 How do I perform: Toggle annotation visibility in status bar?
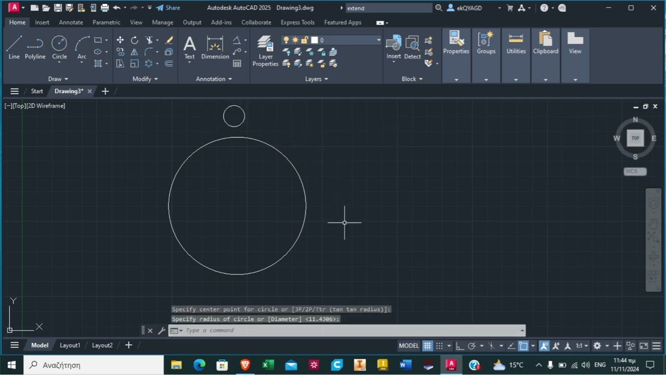pyautogui.click(x=544, y=345)
